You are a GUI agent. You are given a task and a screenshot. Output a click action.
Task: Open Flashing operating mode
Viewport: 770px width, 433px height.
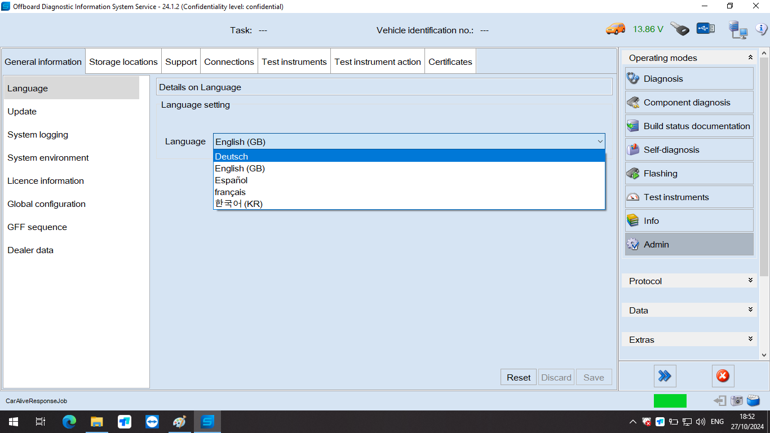[x=689, y=174]
